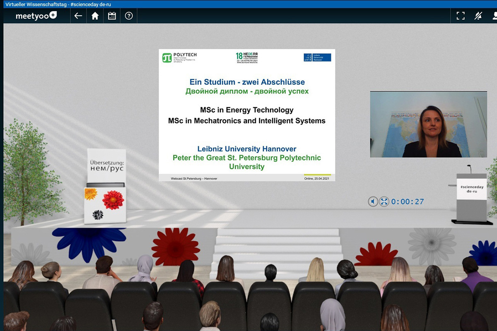This screenshot has width=497, height=331.
Task: Click the slide's POLYTECH logo
Action: [179, 58]
